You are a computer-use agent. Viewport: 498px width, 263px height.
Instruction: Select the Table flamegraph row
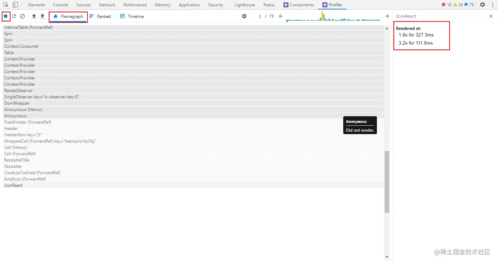[193, 53]
